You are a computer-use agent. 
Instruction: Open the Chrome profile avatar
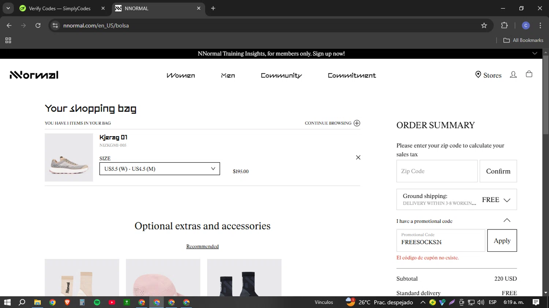(x=526, y=26)
